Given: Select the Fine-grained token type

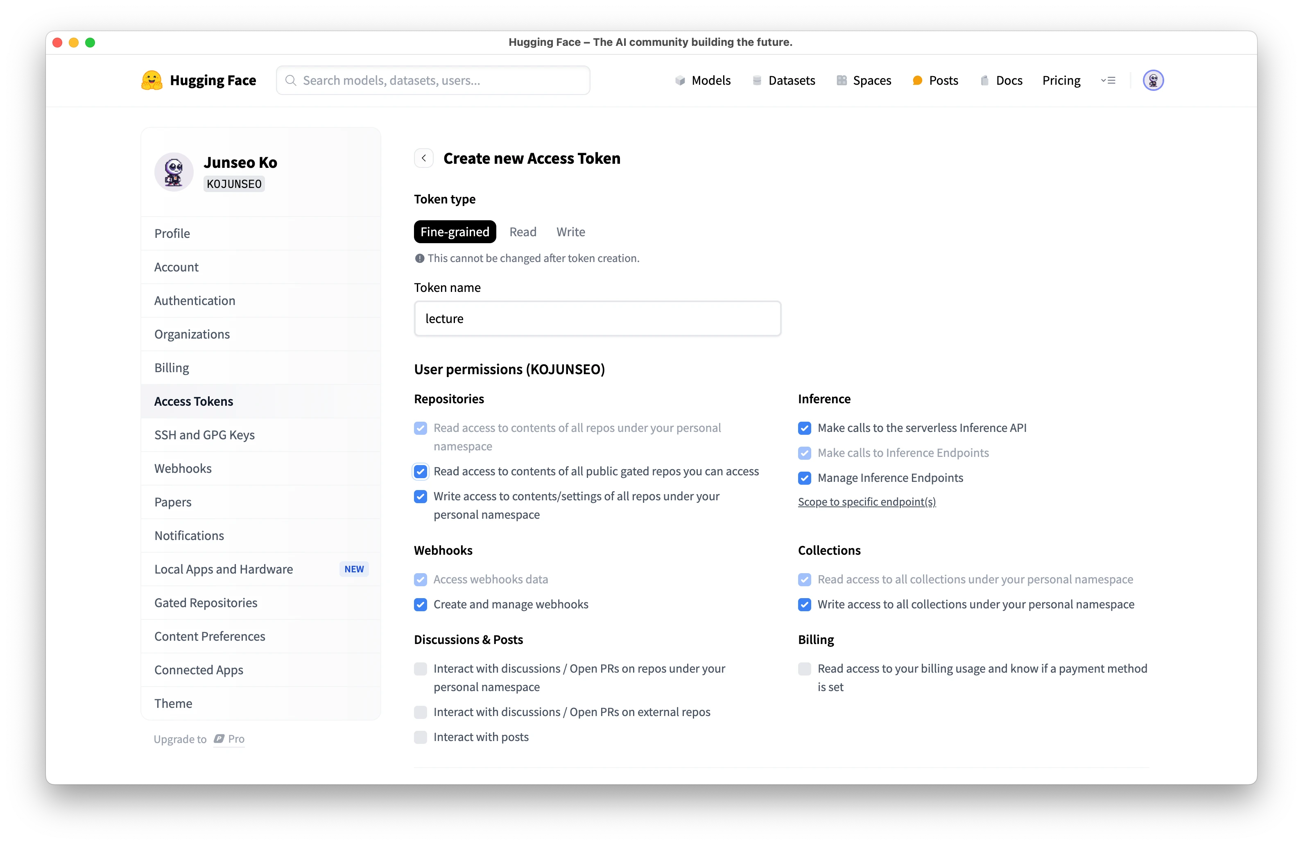Looking at the screenshot, I should [455, 232].
